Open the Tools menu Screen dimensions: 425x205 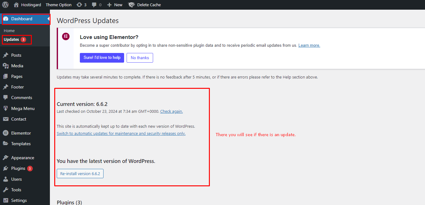click(16, 190)
